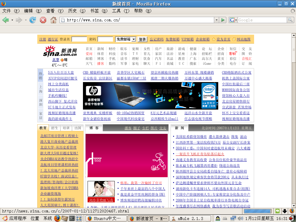Open the red headline 一架直升飞机在青岛坠落后起火
Screen dimensions: 296x222
(x=200, y=154)
